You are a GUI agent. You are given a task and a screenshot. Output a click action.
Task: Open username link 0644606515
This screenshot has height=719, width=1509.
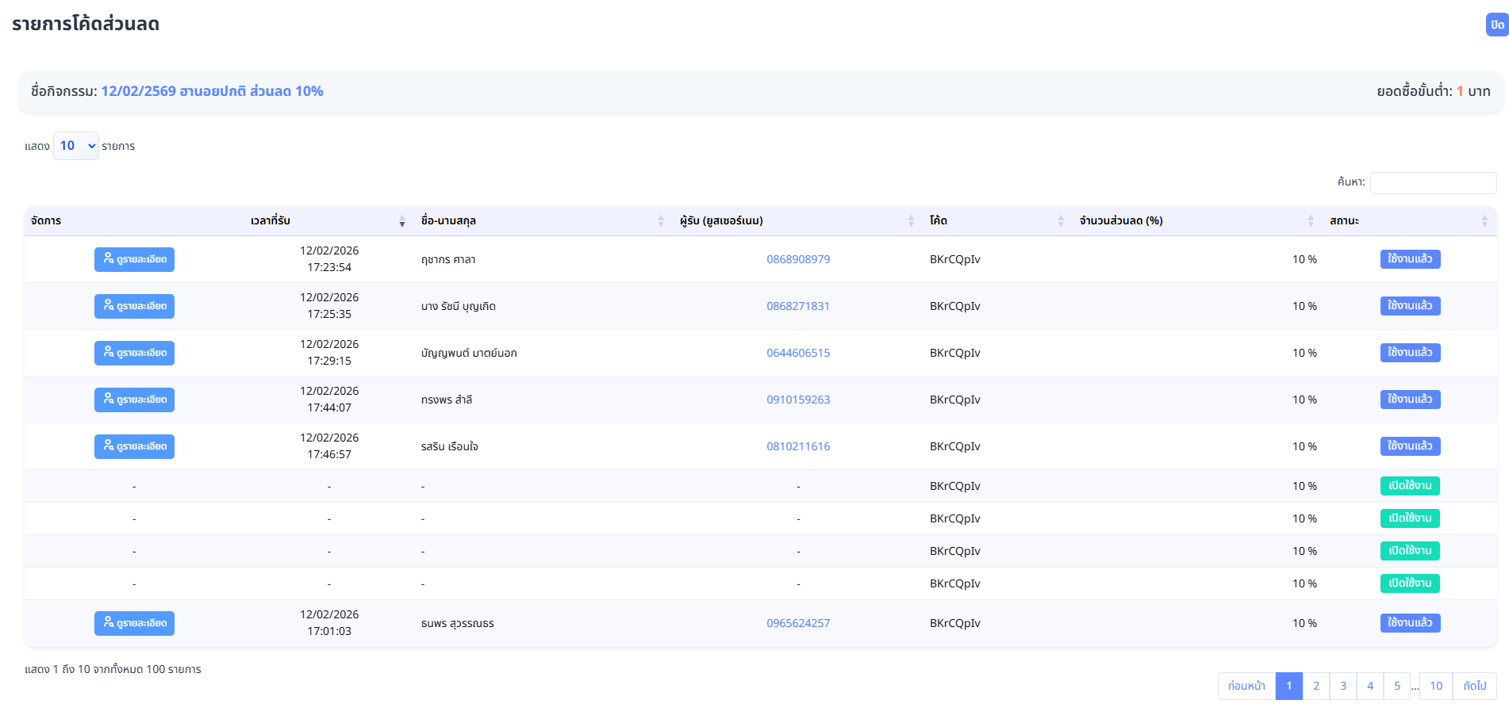coord(797,353)
